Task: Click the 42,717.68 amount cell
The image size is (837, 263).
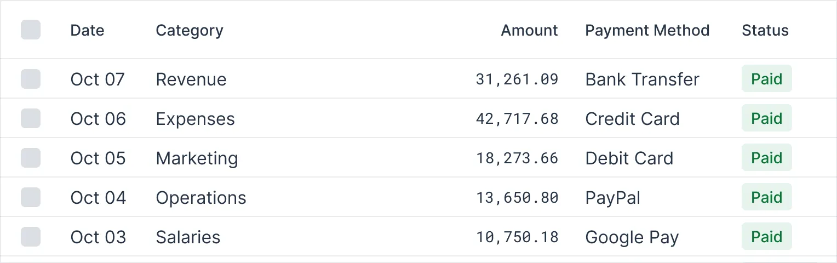Action: pos(517,119)
